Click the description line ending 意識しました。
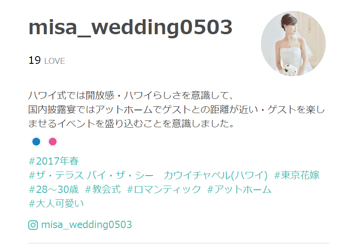Image resolution: width=354 pixels, height=244 pixels. point(131,124)
